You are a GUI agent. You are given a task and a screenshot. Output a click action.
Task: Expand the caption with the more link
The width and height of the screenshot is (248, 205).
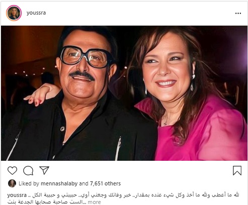[94, 202]
